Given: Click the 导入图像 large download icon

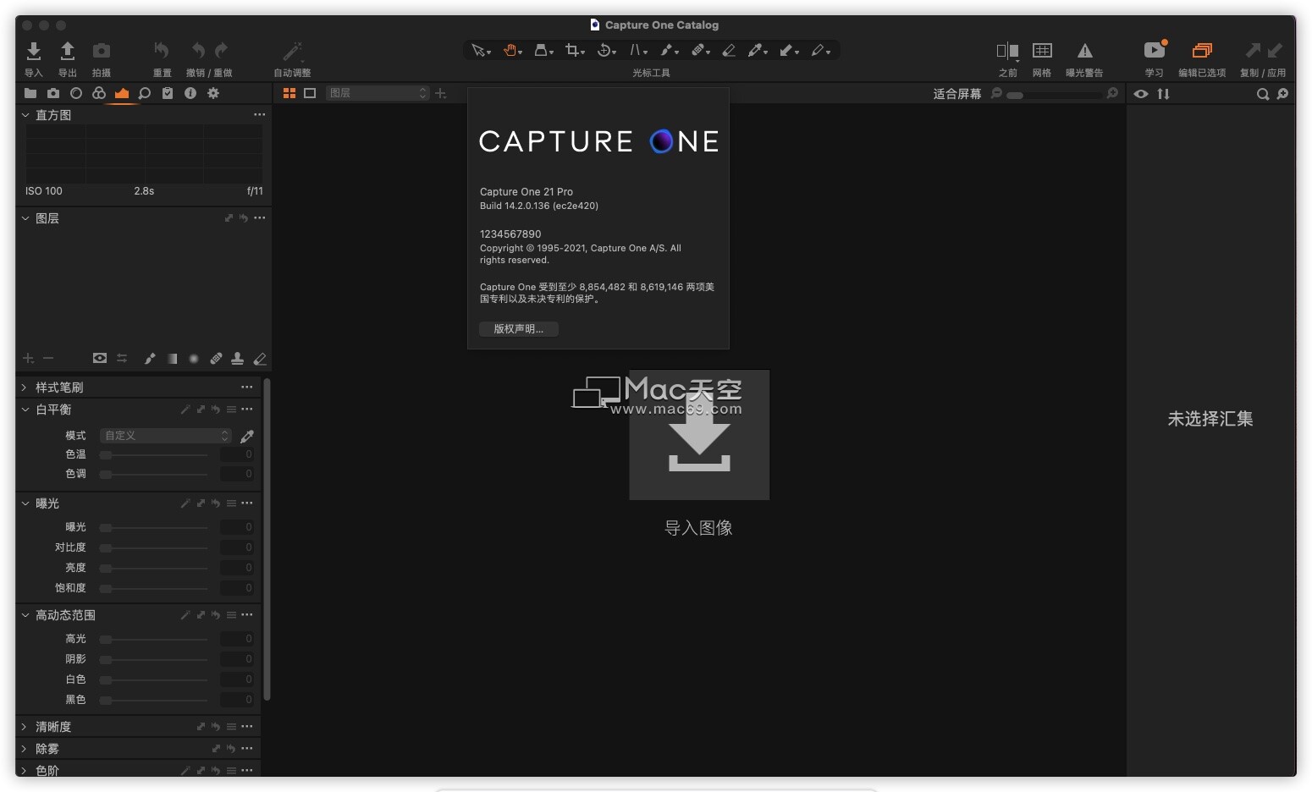Looking at the screenshot, I should point(699,435).
